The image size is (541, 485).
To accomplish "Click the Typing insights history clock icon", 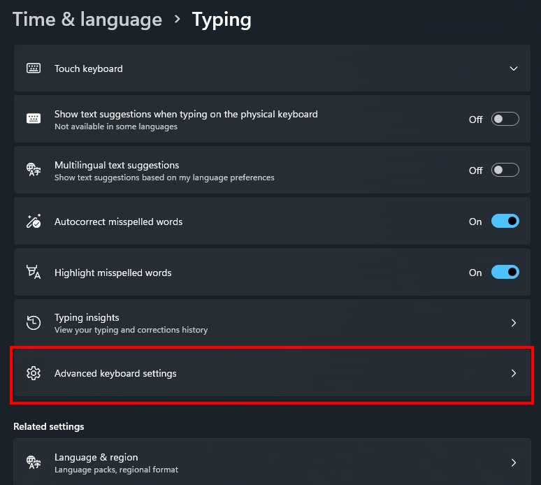I will point(34,323).
